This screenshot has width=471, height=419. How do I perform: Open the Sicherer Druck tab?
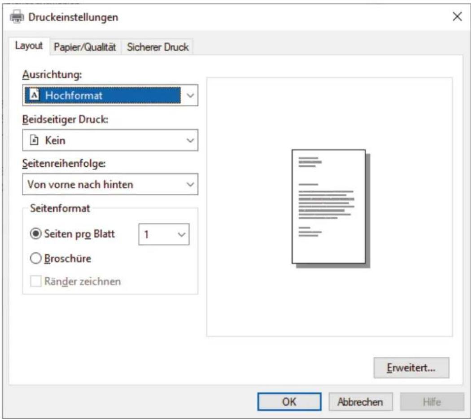(x=157, y=47)
